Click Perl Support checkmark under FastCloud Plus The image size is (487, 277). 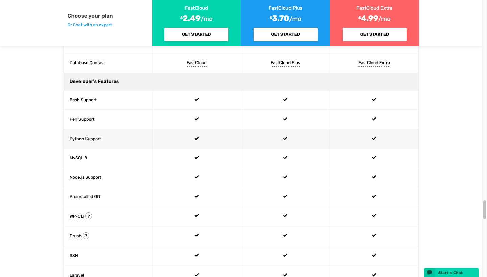[285, 119]
